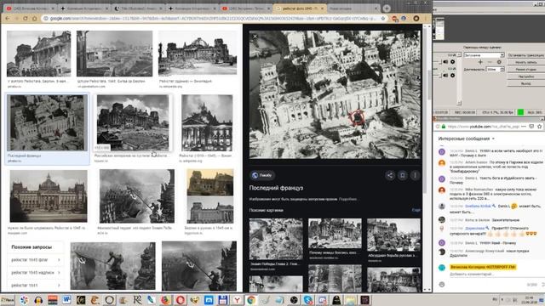Bookmark this page with star icon
This screenshot has height=306, width=545.
383,19
